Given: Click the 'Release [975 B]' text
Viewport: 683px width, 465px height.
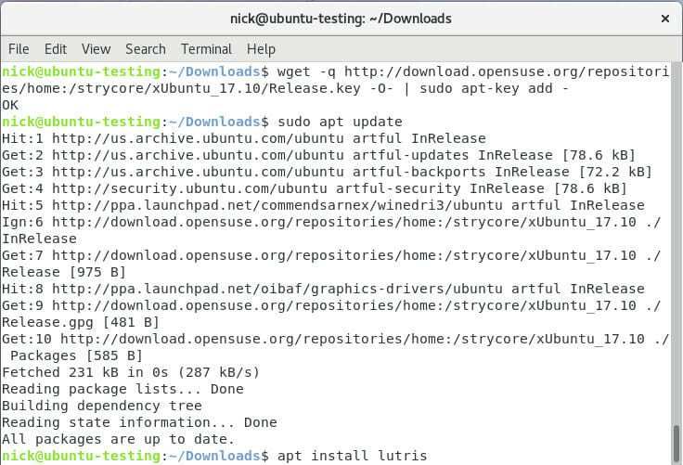Looking at the screenshot, I should (64, 272).
